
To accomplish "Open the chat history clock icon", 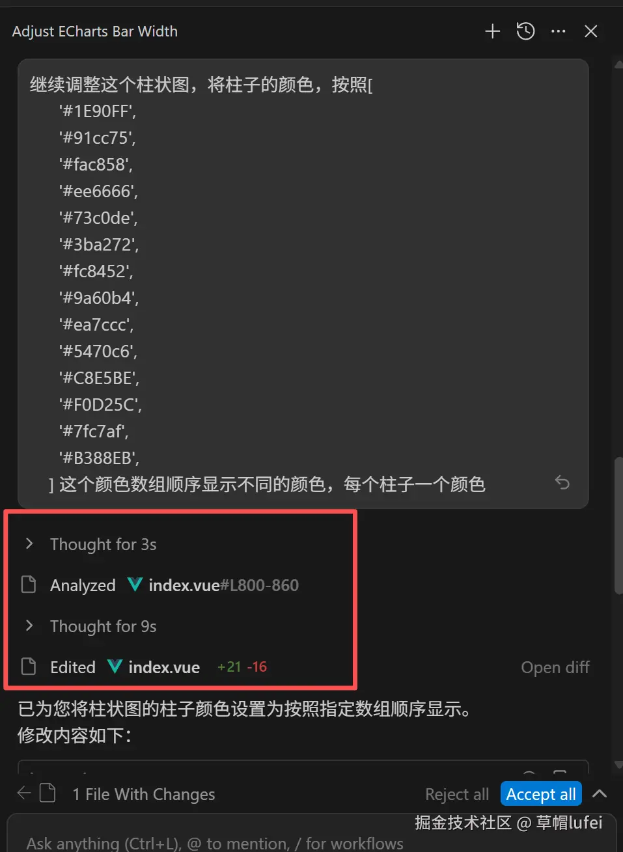I will point(525,31).
